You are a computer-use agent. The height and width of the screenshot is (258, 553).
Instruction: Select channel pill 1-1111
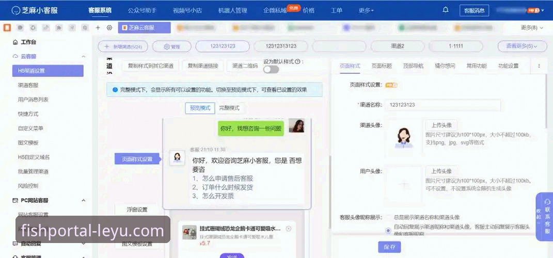click(x=455, y=46)
